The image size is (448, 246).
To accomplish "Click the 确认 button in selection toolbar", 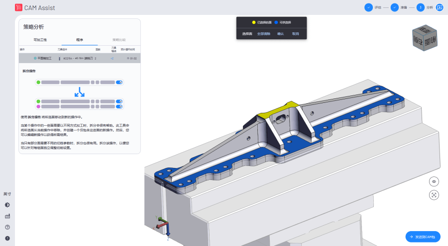I will tap(280, 34).
